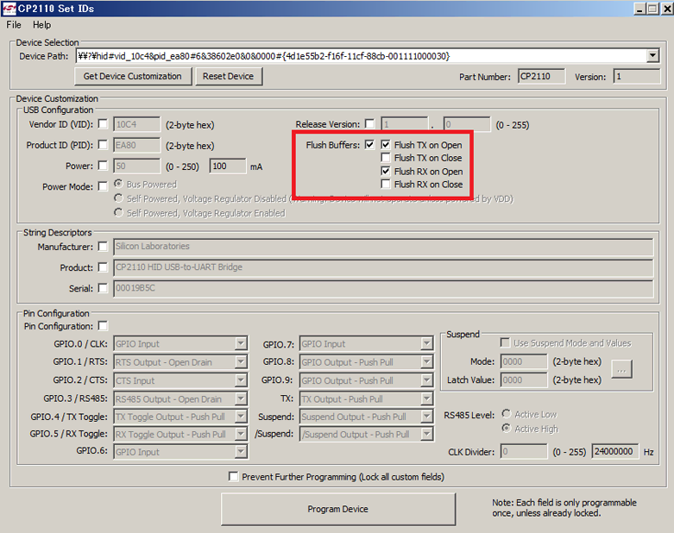674x533 pixels.
Task: Select Bus Powered radio button
Action: point(118,184)
